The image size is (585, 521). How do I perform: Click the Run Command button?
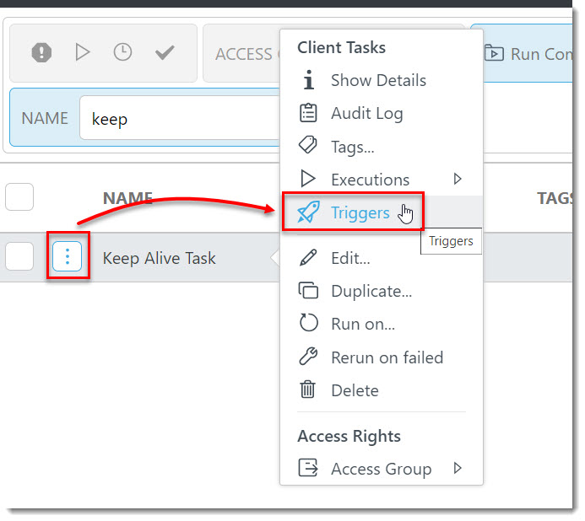click(x=528, y=54)
